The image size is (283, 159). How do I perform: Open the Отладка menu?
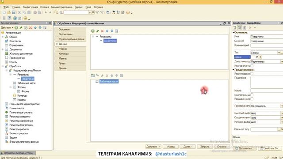coord(44,7)
